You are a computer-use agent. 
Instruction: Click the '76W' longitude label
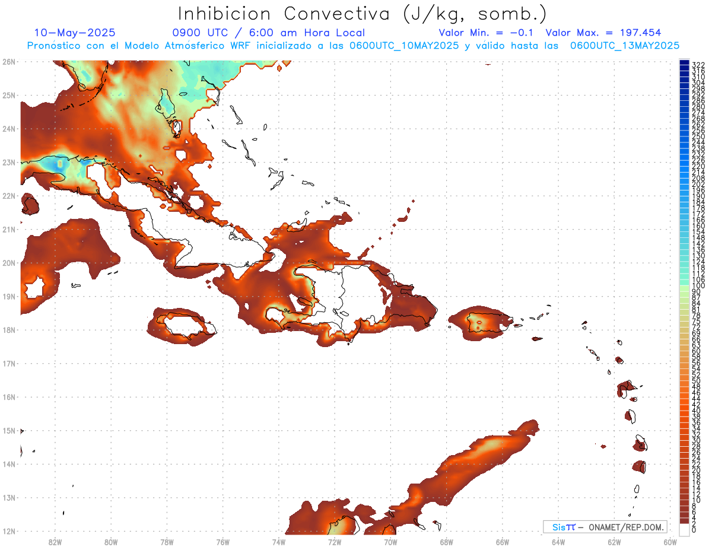[223, 542]
